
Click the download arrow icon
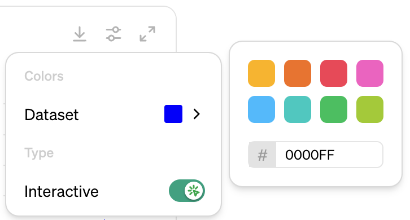(80, 34)
